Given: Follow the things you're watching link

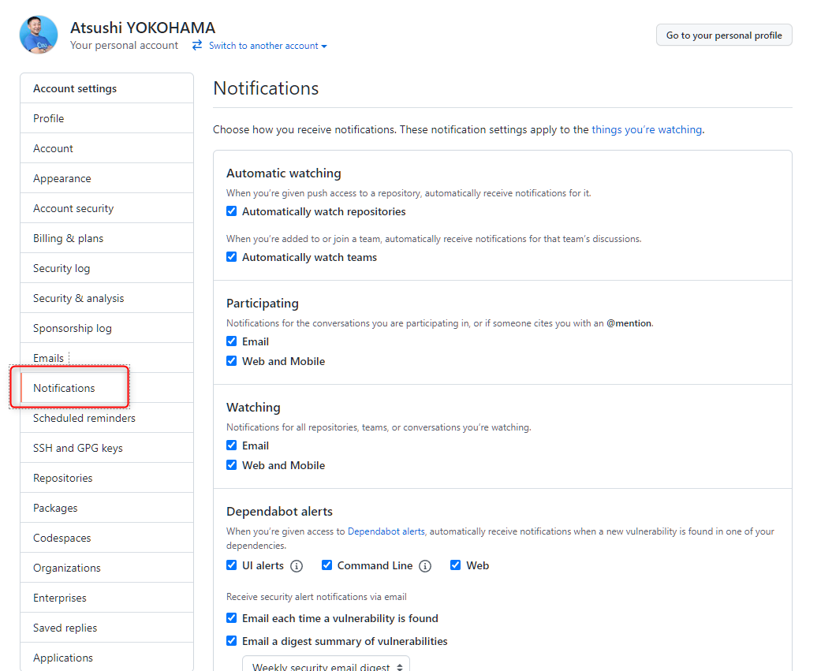Looking at the screenshot, I should (647, 129).
